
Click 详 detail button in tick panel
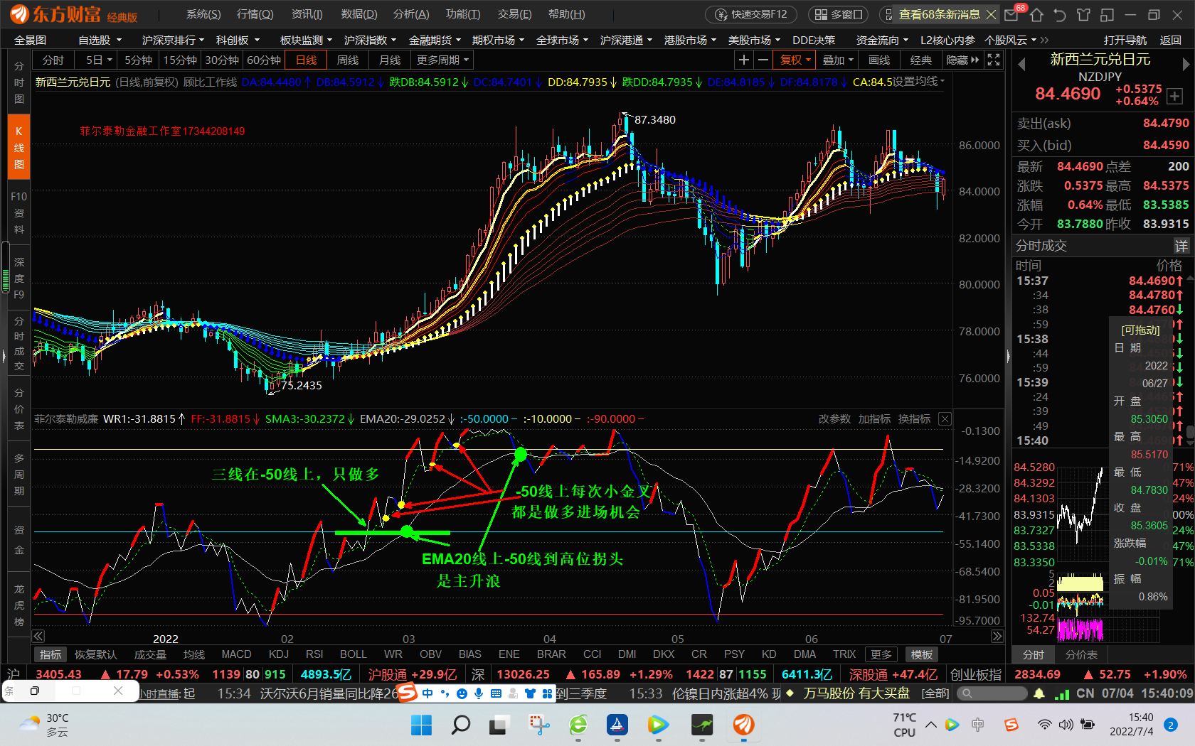point(1181,246)
